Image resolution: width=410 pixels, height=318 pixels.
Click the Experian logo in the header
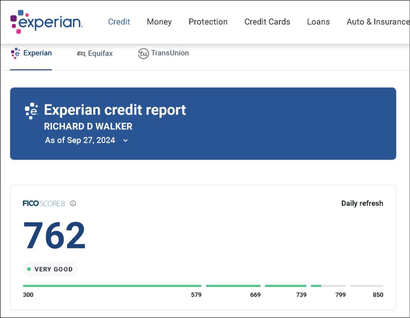[46, 22]
